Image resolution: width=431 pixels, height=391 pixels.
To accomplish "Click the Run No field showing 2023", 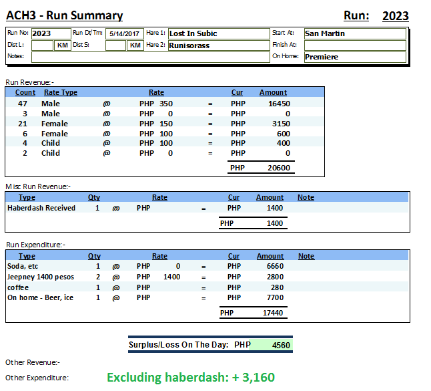I will (50, 33).
